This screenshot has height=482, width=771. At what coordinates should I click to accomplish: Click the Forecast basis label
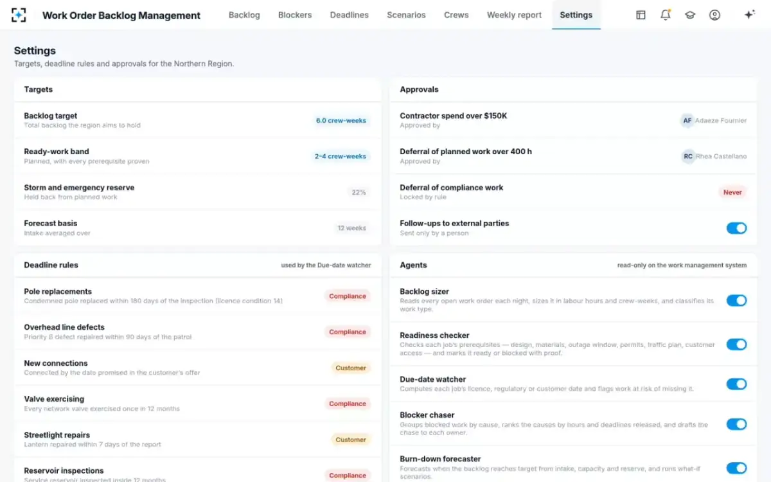tap(51, 224)
